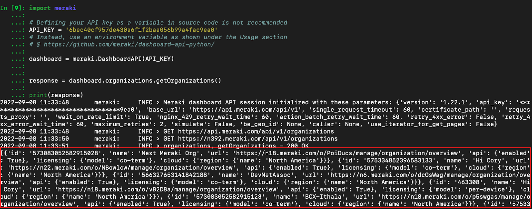Click the 'BCX-Ithala' organization name
The width and height of the screenshot is (532, 209).
click(x=323, y=197)
